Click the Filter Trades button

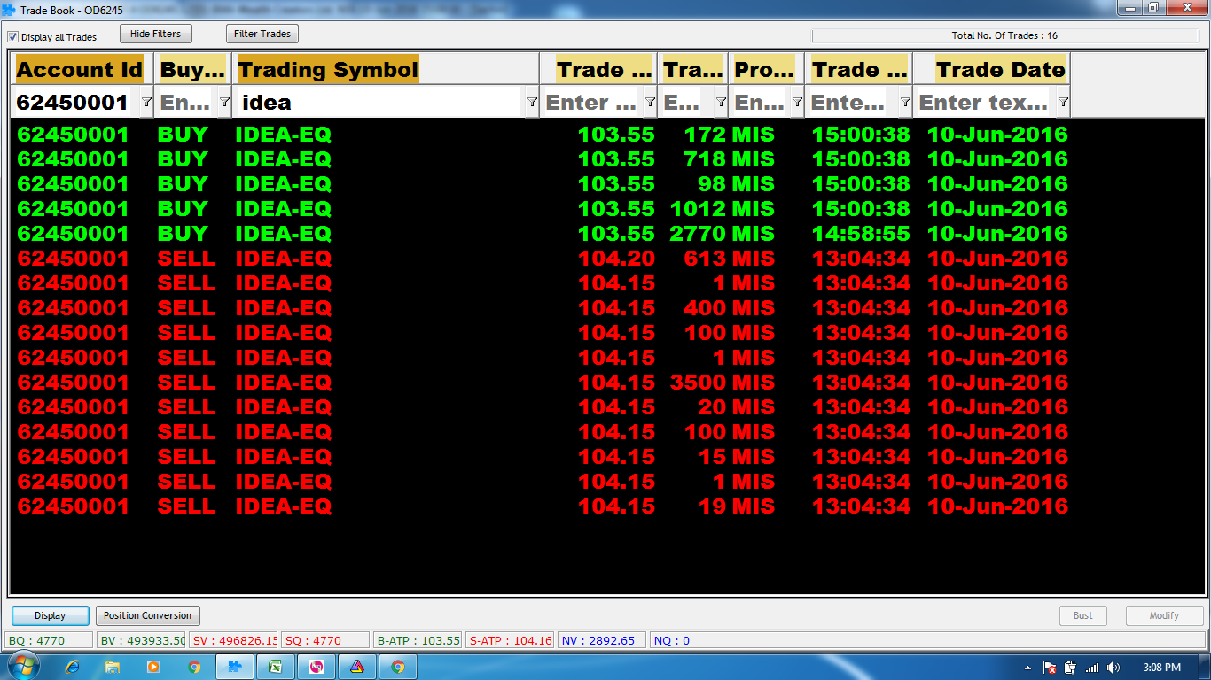[x=262, y=34]
